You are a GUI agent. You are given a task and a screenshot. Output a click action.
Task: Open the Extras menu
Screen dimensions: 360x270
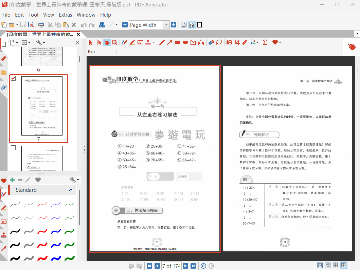(65, 15)
